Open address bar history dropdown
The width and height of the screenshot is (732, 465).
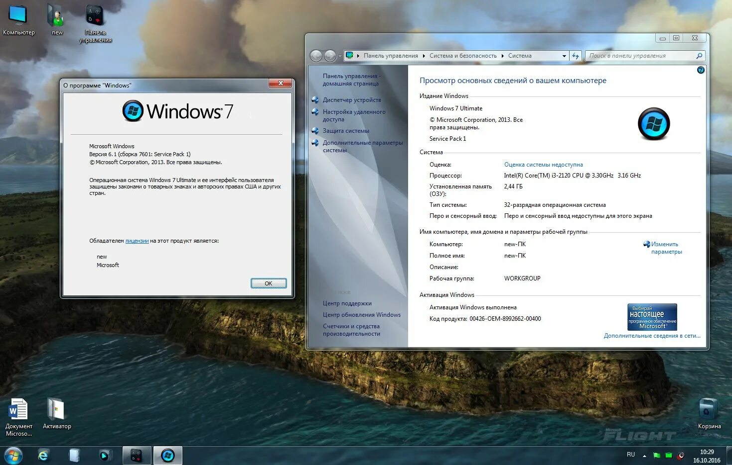click(564, 56)
